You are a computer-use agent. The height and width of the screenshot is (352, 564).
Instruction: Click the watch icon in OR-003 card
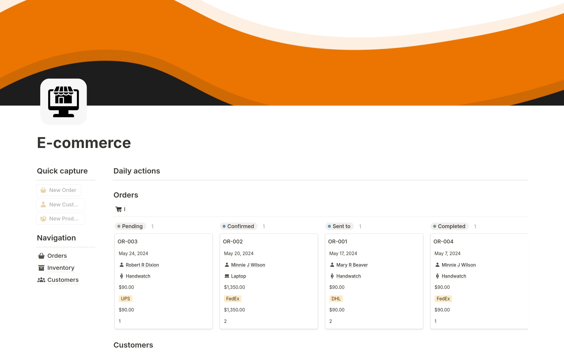tap(122, 276)
